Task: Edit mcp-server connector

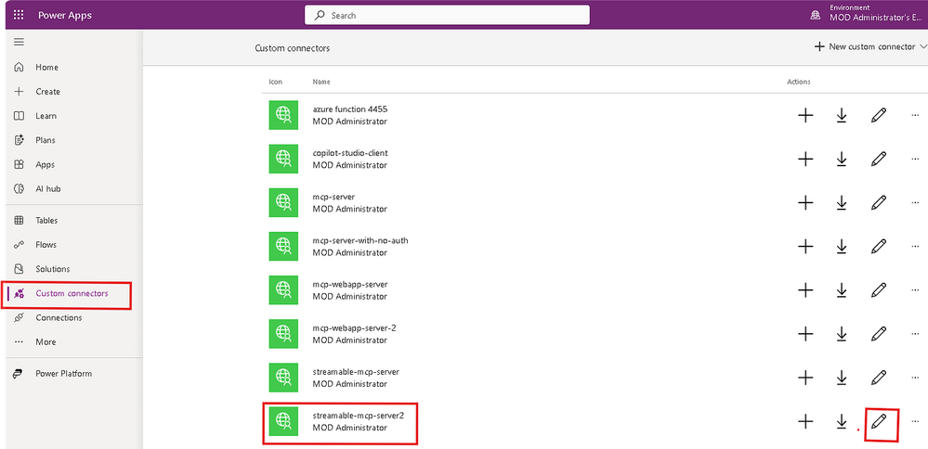Action: click(x=879, y=202)
